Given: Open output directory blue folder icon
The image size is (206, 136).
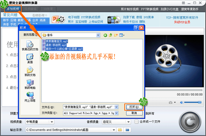Looking at the screenshot, I should 127,130.
